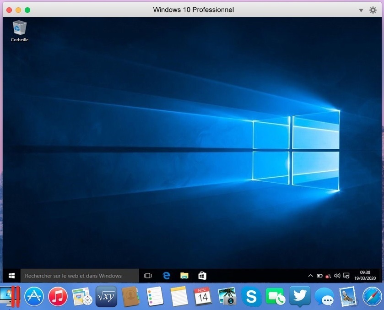
Task: Open the virtual machine settings gear
Action: point(373,10)
